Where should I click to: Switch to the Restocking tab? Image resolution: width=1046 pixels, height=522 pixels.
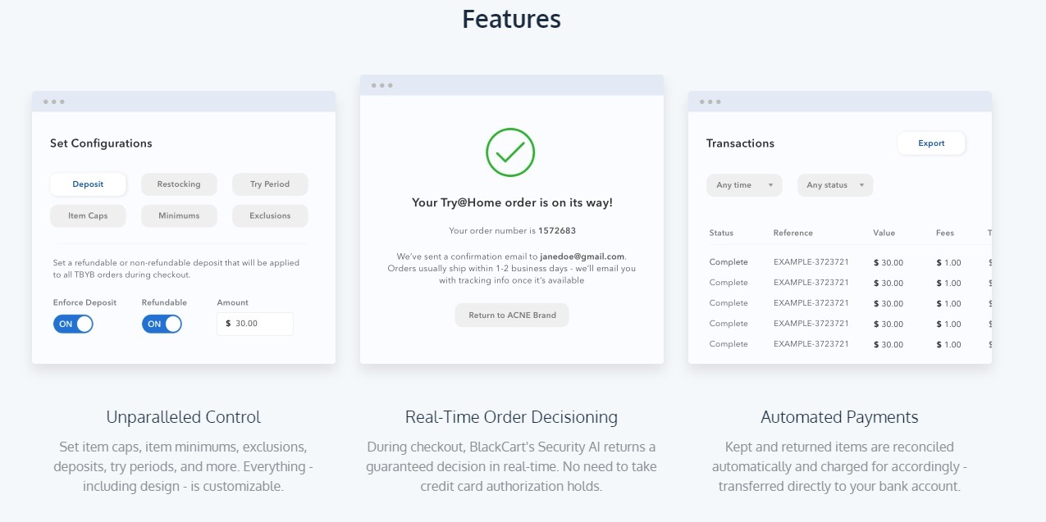pos(179,184)
